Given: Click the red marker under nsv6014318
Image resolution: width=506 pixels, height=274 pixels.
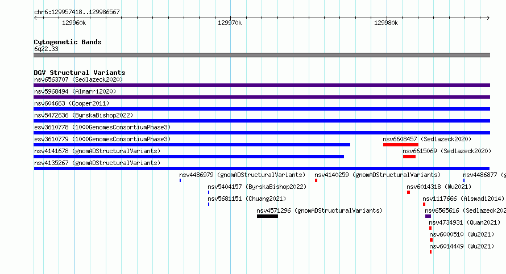Looking at the screenshot, I should [x=409, y=192].
